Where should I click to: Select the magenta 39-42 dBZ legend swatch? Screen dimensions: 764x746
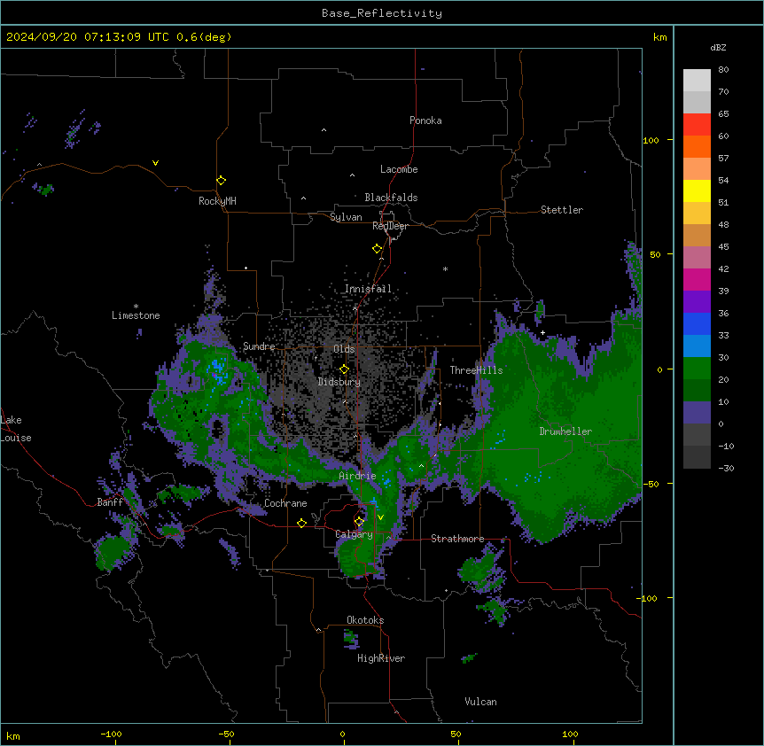[697, 279]
